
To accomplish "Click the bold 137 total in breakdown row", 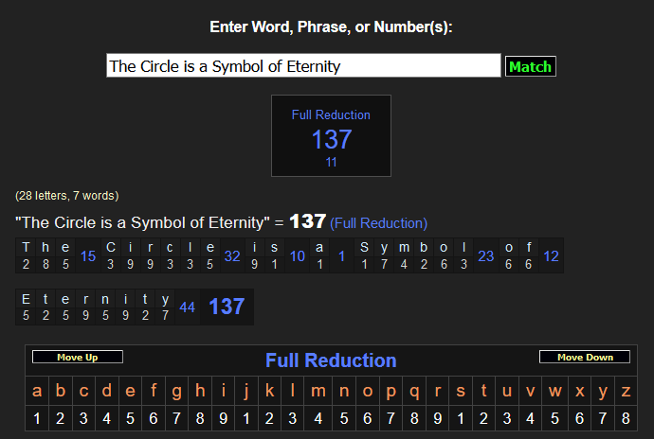I will (x=227, y=307).
